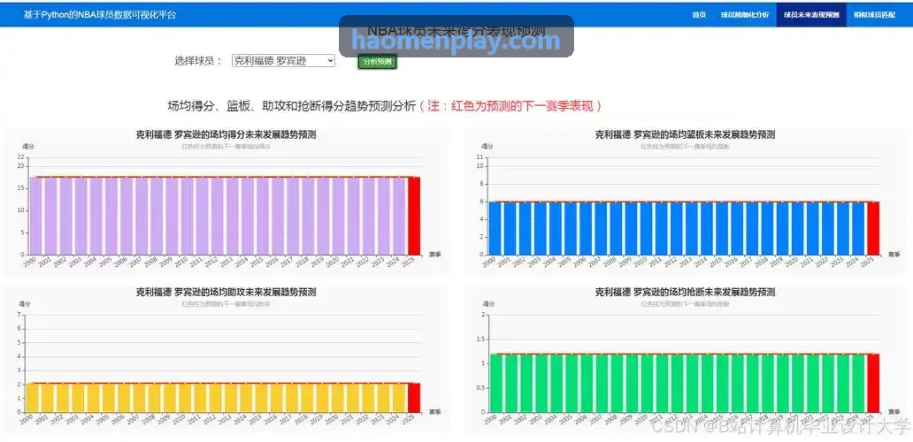The width and height of the screenshot is (913, 442).
Task: Click the 选择球员： label
Action: [198, 60]
